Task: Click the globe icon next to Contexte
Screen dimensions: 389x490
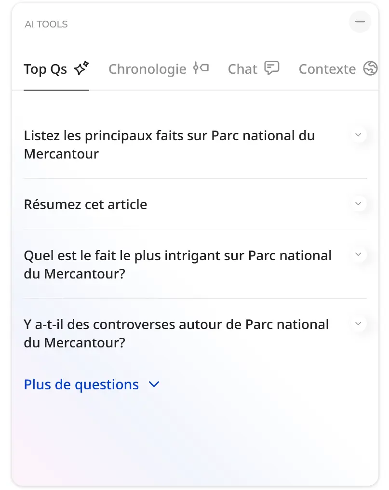Action: coord(371,68)
